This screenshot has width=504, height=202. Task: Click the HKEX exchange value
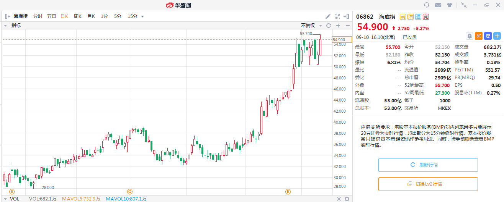(444, 108)
